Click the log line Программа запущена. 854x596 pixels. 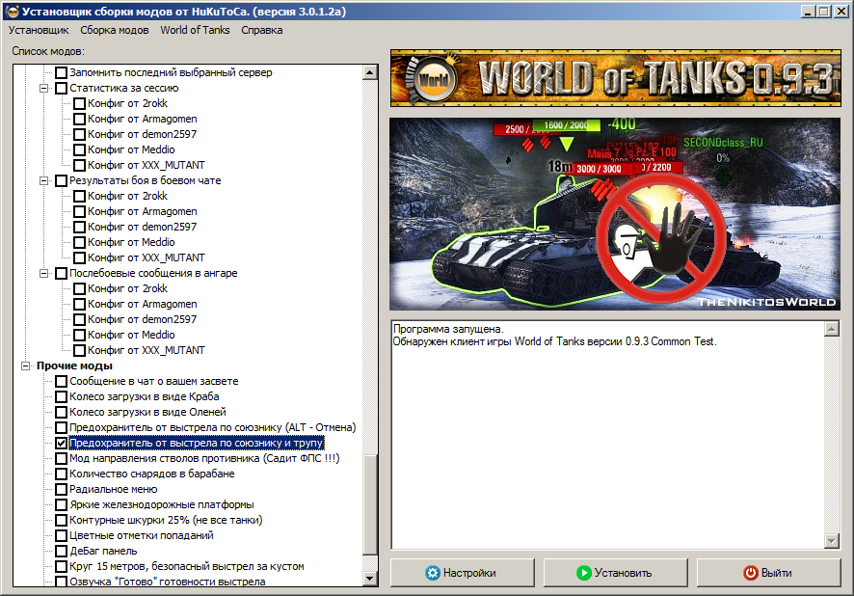[448, 329]
